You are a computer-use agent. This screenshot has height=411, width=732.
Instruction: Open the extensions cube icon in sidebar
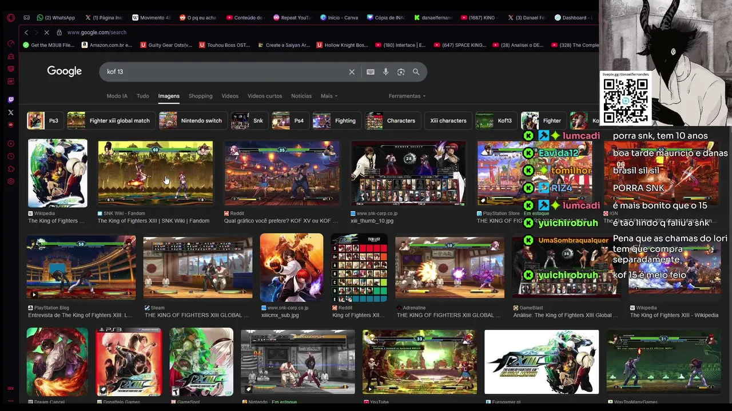click(10, 169)
